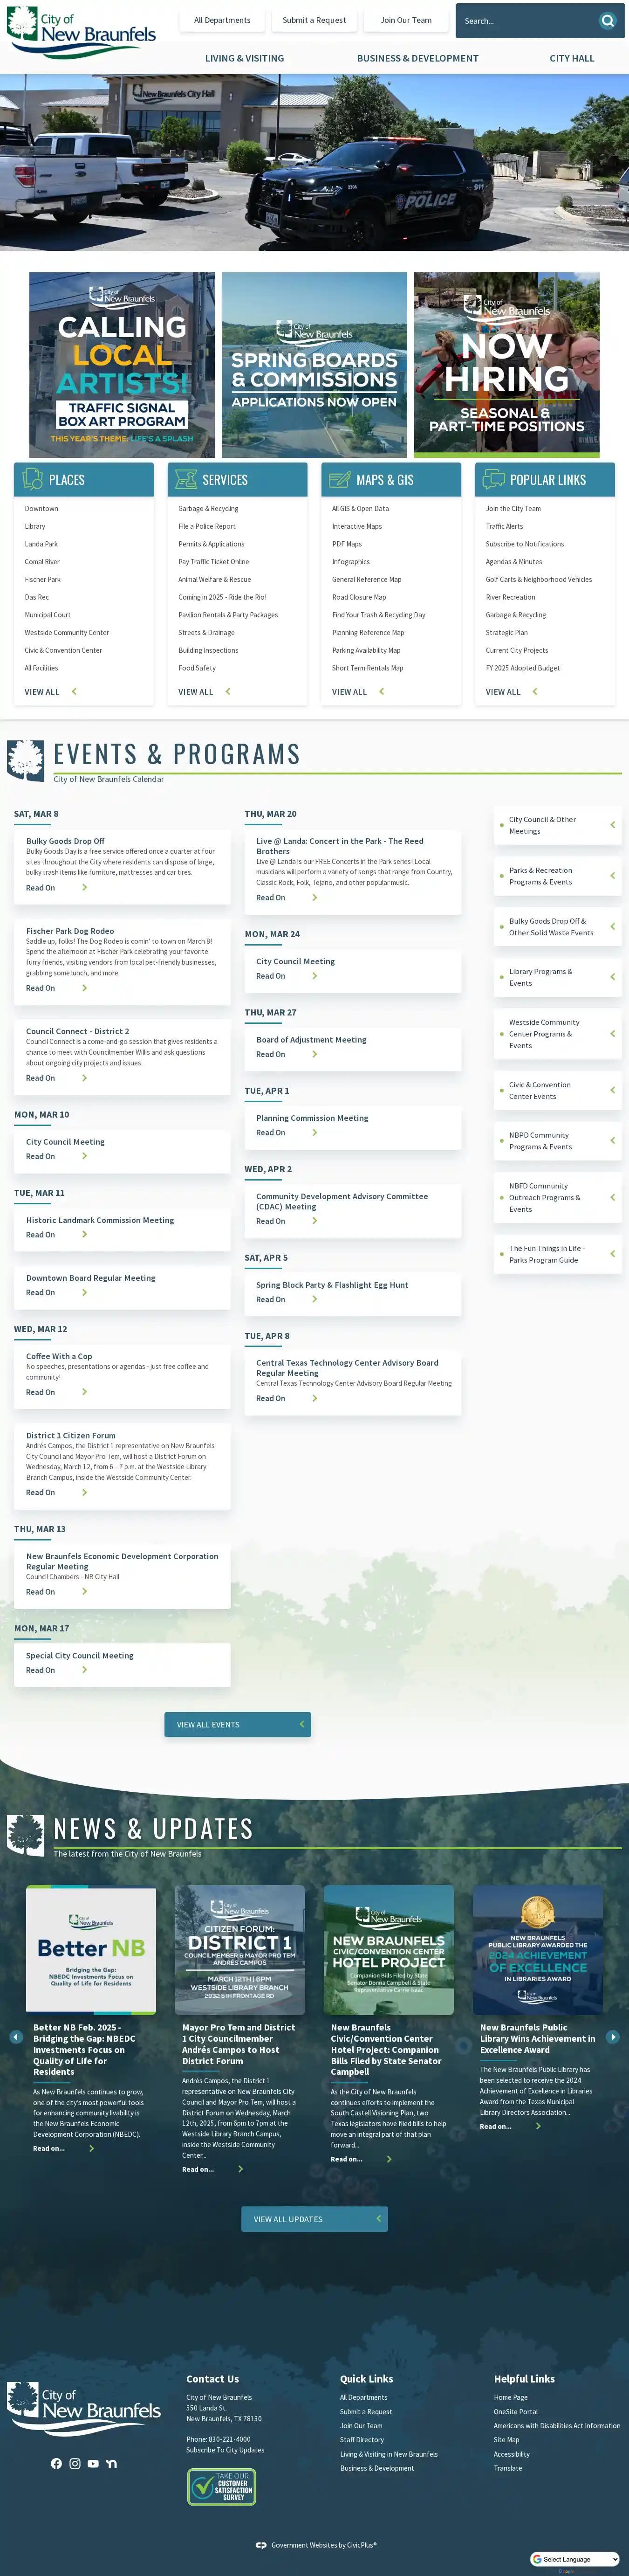The width and height of the screenshot is (629, 2576).
Task: Open the footer YouTube icon
Action: [x=93, y=2463]
